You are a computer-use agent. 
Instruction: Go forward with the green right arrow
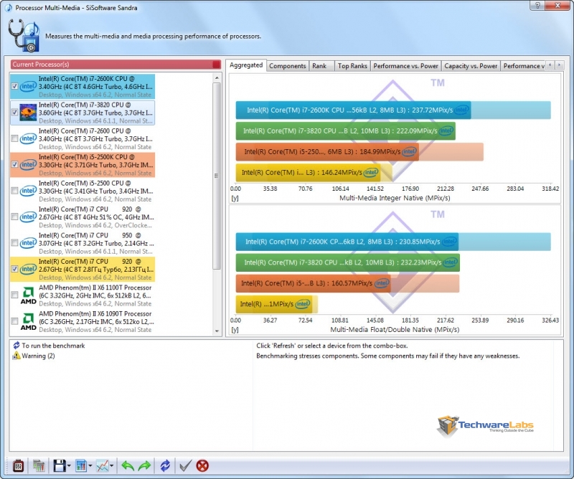coord(145,465)
